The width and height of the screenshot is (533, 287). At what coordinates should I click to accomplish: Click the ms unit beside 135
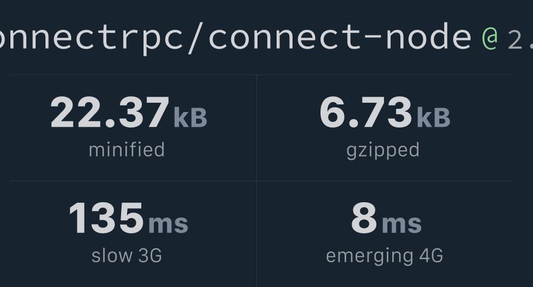click(x=168, y=224)
